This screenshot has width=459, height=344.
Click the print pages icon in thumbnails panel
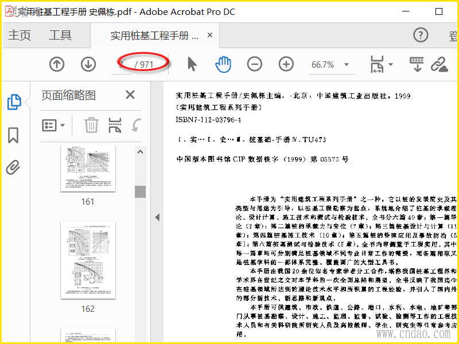115,126
